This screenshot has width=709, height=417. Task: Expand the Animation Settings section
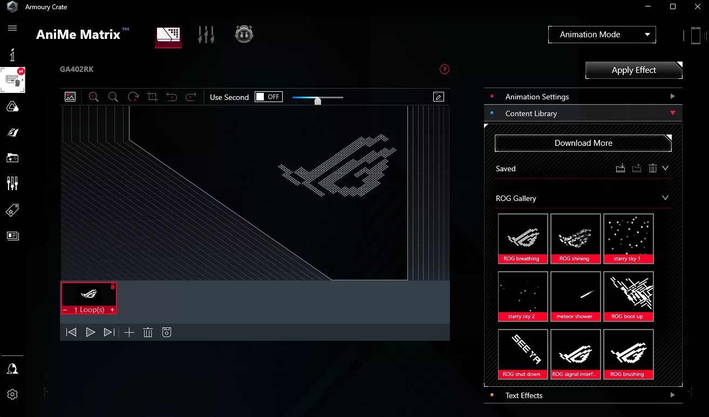[x=583, y=97]
